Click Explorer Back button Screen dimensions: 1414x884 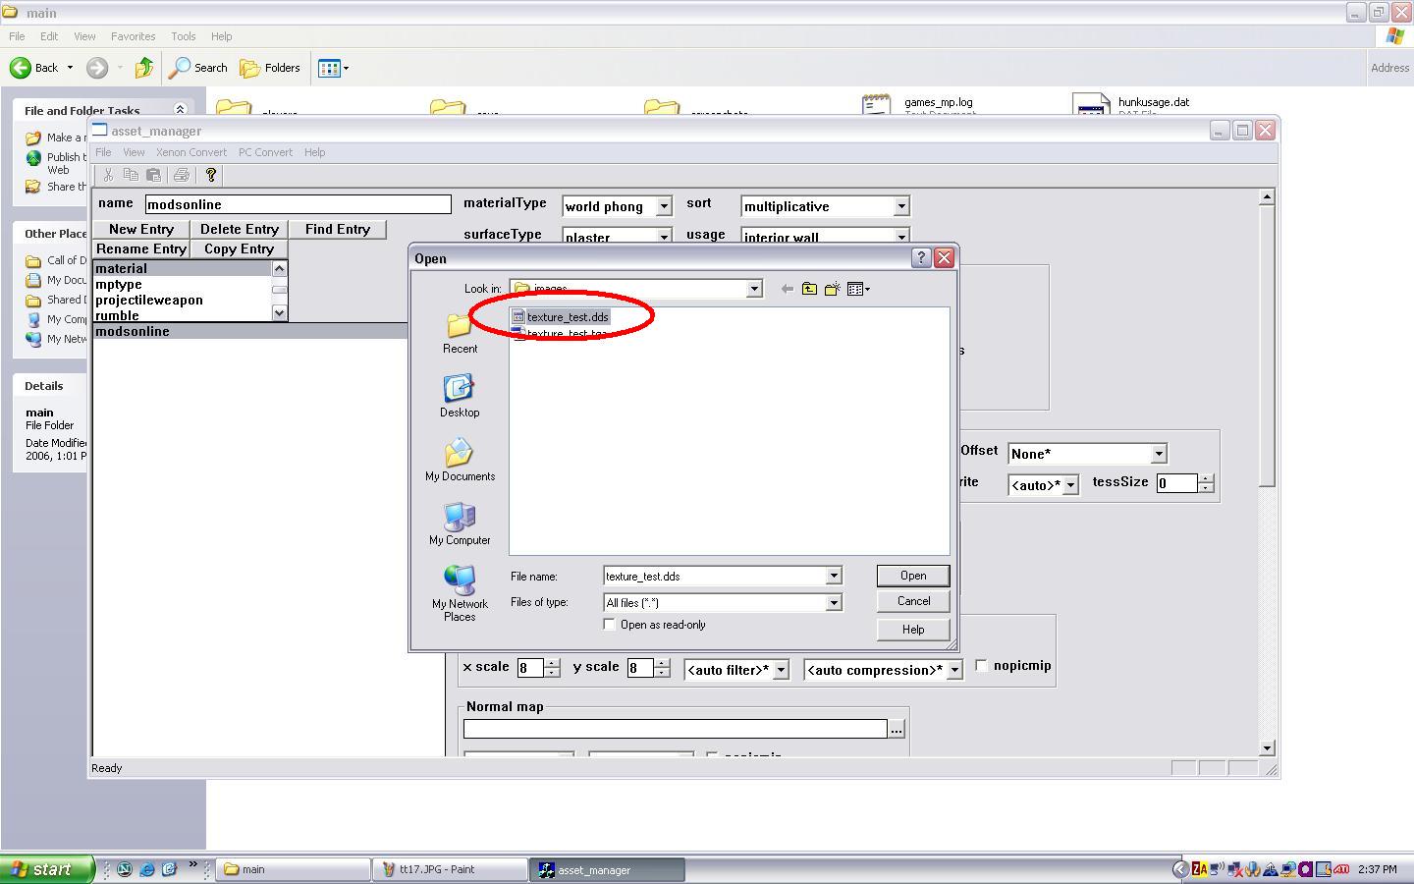33,68
